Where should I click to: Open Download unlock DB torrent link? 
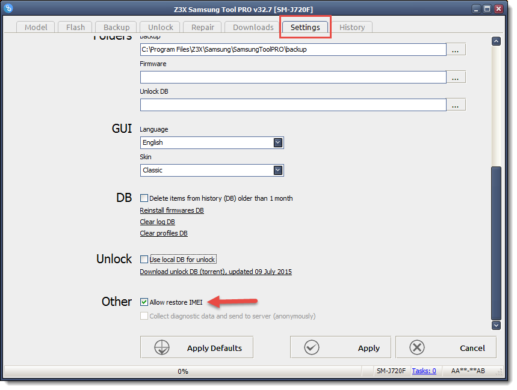[215, 272]
